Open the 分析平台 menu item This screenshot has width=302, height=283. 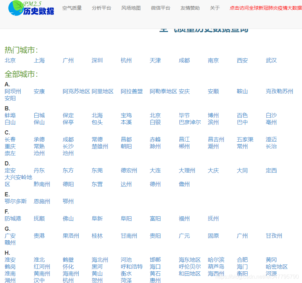tap(102, 8)
